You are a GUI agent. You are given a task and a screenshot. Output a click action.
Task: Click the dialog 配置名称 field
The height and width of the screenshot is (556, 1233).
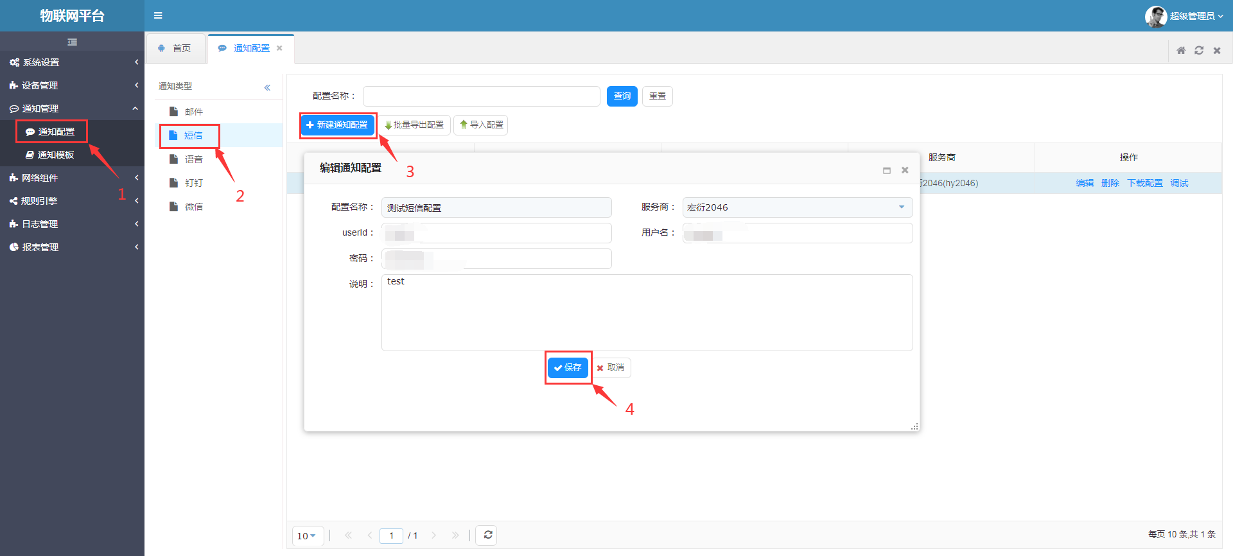coord(496,207)
